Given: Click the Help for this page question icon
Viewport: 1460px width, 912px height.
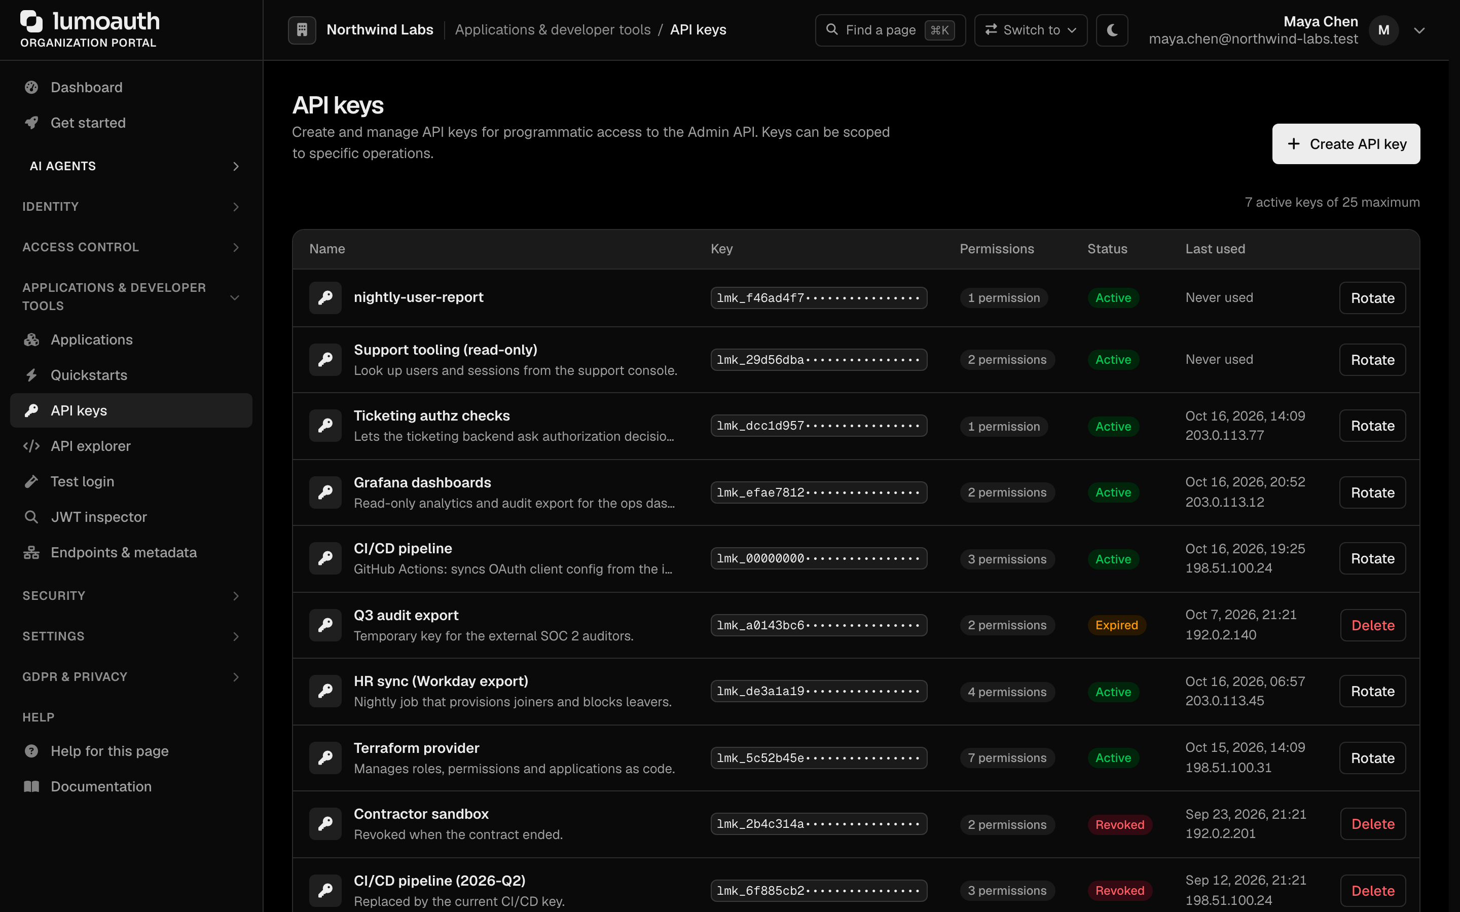Looking at the screenshot, I should click(x=31, y=751).
